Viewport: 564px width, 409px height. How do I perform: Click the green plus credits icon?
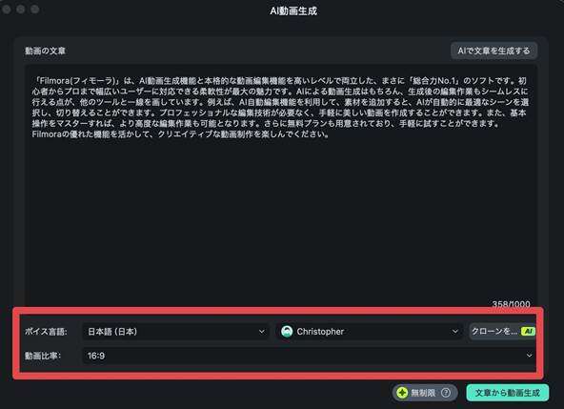click(402, 393)
